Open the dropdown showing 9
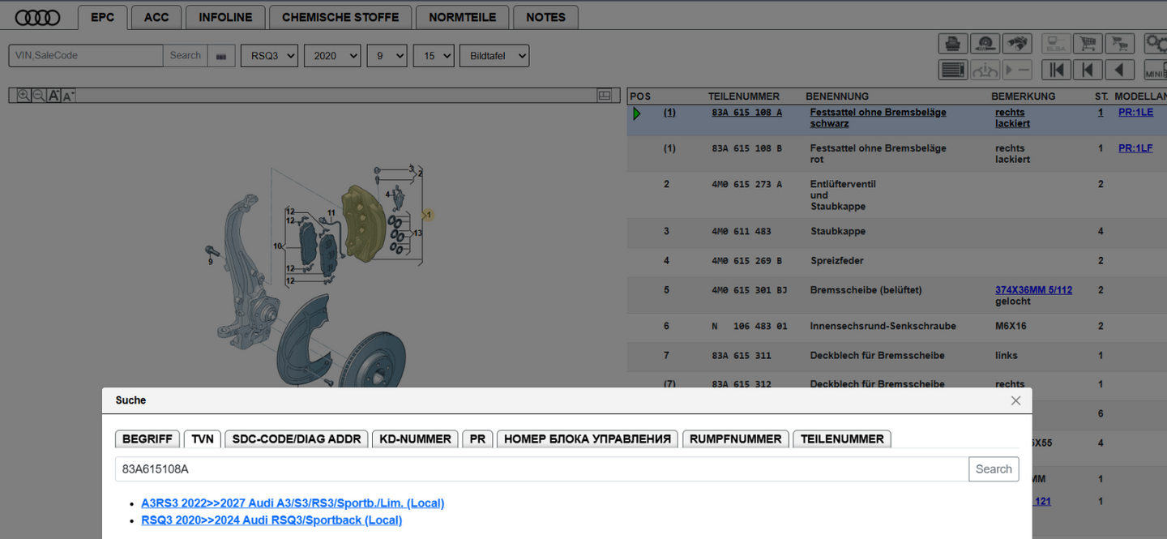The image size is (1167, 539). (x=387, y=56)
